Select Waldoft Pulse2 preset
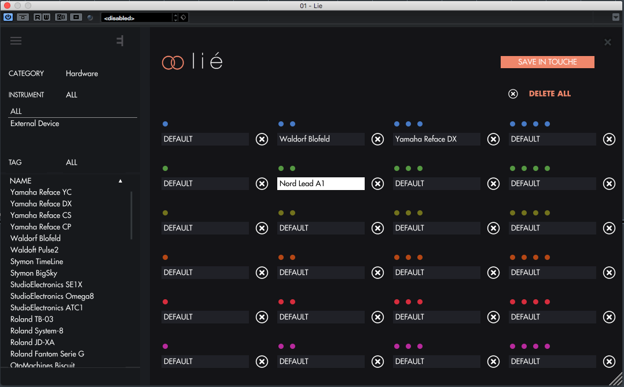Viewport: 624px width, 387px height. (x=34, y=250)
